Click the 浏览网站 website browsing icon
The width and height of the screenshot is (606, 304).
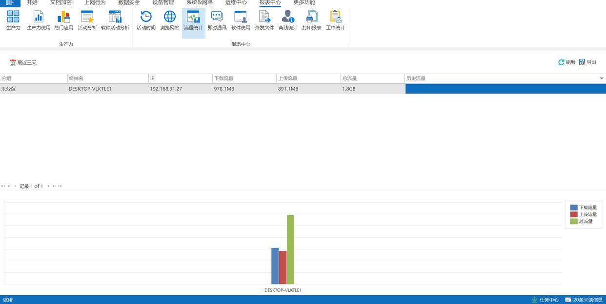click(169, 20)
